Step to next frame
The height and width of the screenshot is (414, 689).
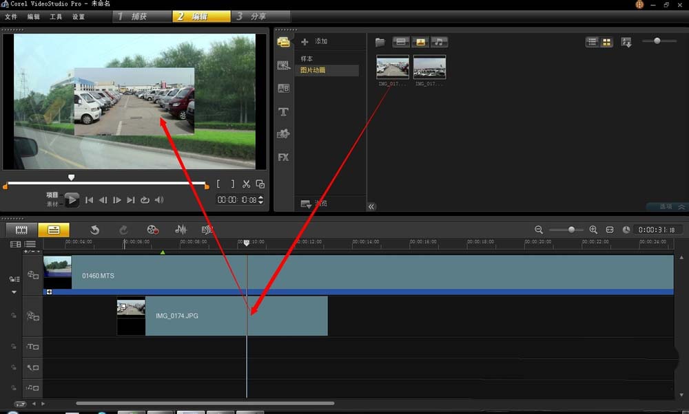click(117, 200)
